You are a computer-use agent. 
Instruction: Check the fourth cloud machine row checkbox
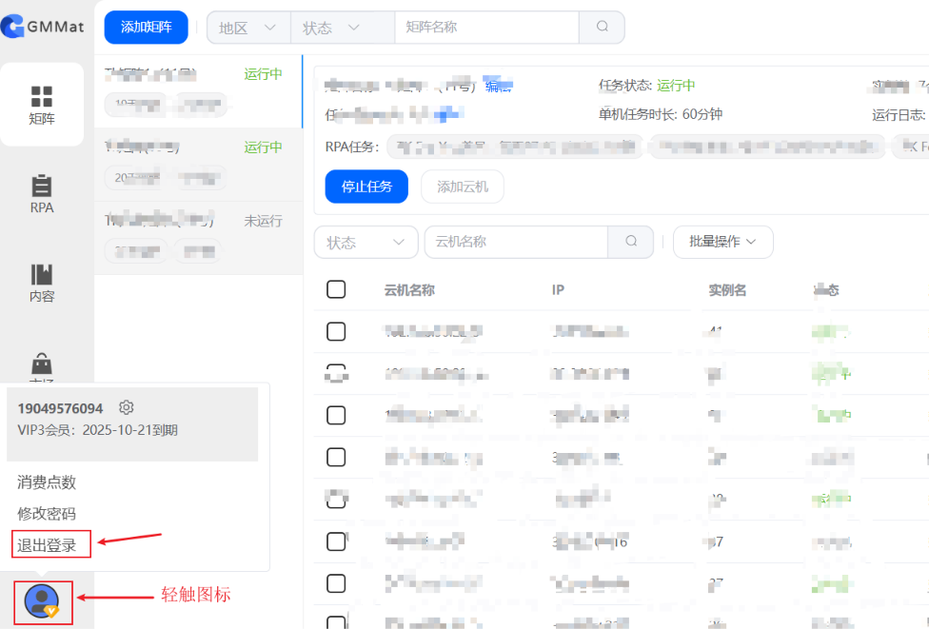pyautogui.click(x=336, y=458)
